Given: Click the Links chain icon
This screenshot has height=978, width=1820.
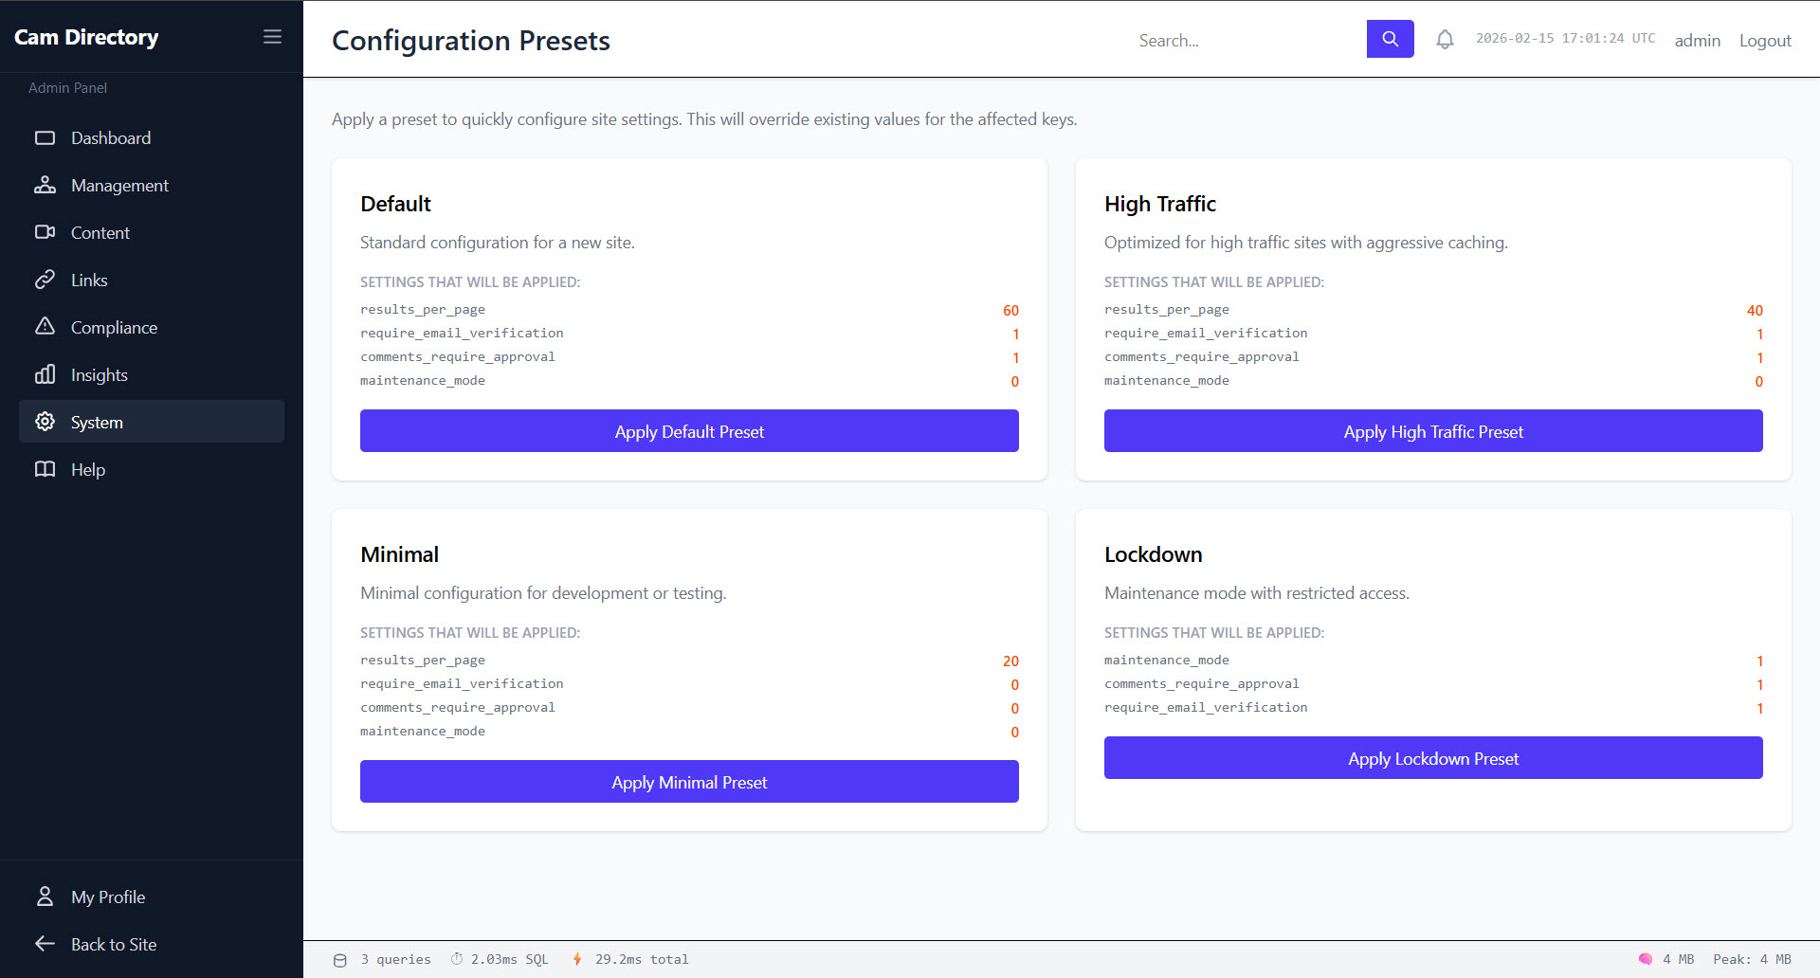Looking at the screenshot, I should pos(45,281).
